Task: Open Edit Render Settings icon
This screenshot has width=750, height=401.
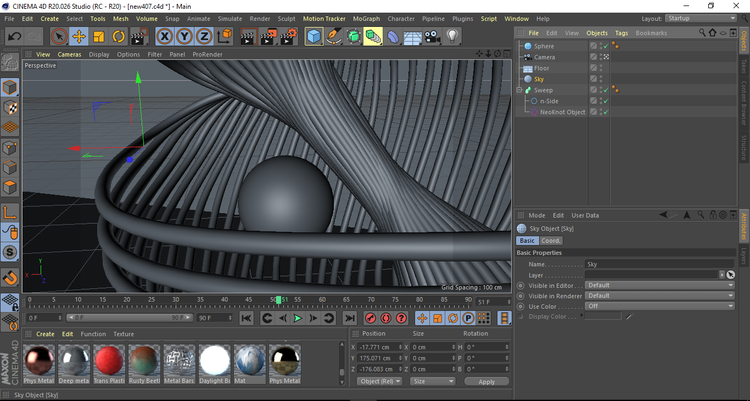Action: point(289,37)
